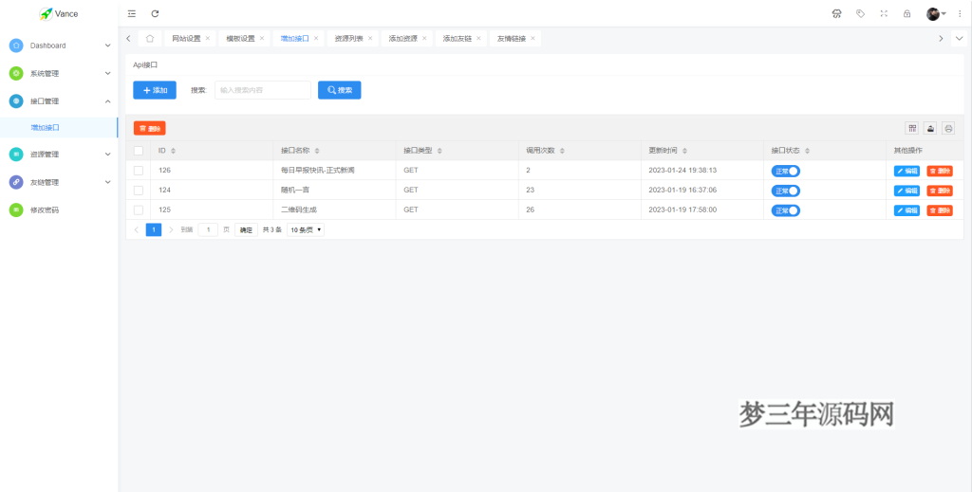Close the 模板设置 tab
Screen dimensions: 972x492
pyautogui.click(x=262, y=38)
